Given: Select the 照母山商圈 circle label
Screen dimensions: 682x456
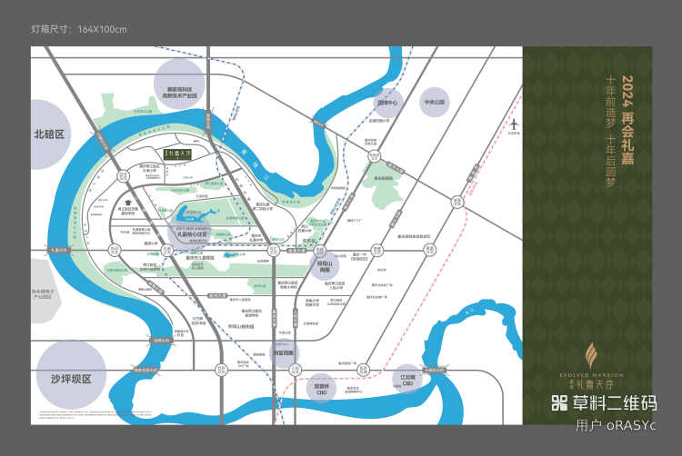Looking at the screenshot, I should [x=325, y=266].
